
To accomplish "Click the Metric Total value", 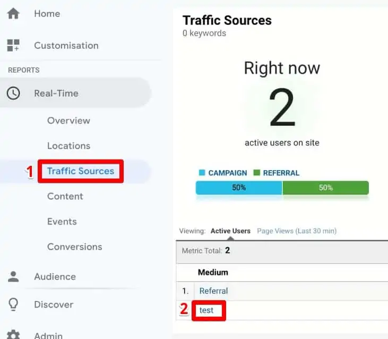I will click(x=227, y=250).
